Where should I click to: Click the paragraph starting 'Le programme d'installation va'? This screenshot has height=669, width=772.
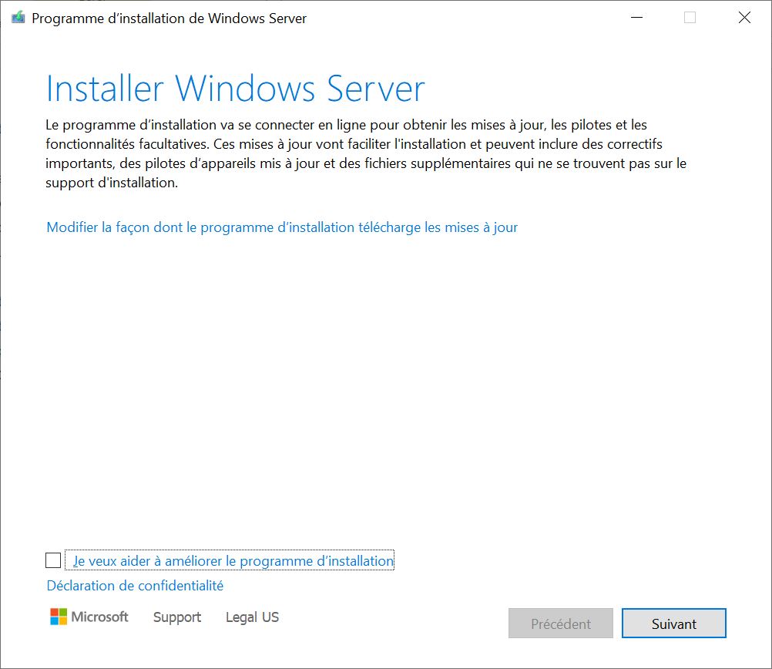(x=366, y=153)
